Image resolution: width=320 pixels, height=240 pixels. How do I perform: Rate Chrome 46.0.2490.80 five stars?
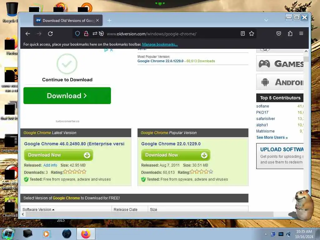tap(84, 172)
